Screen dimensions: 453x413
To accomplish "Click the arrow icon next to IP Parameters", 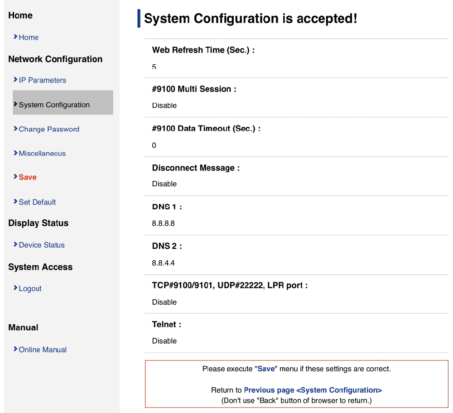I will 15,80.
